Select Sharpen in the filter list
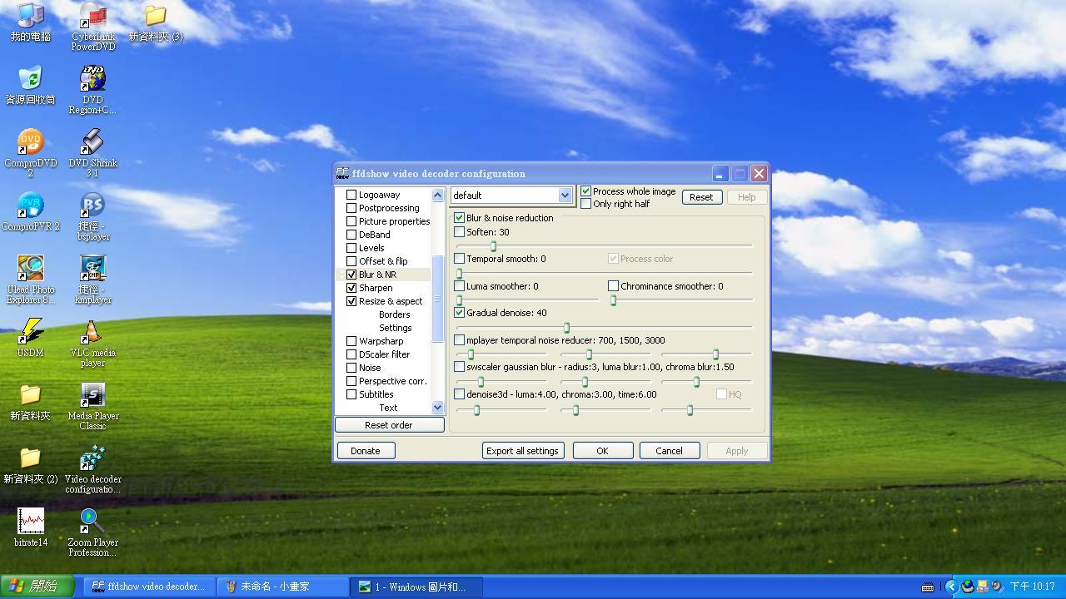This screenshot has height=599, width=1066. 376,288
